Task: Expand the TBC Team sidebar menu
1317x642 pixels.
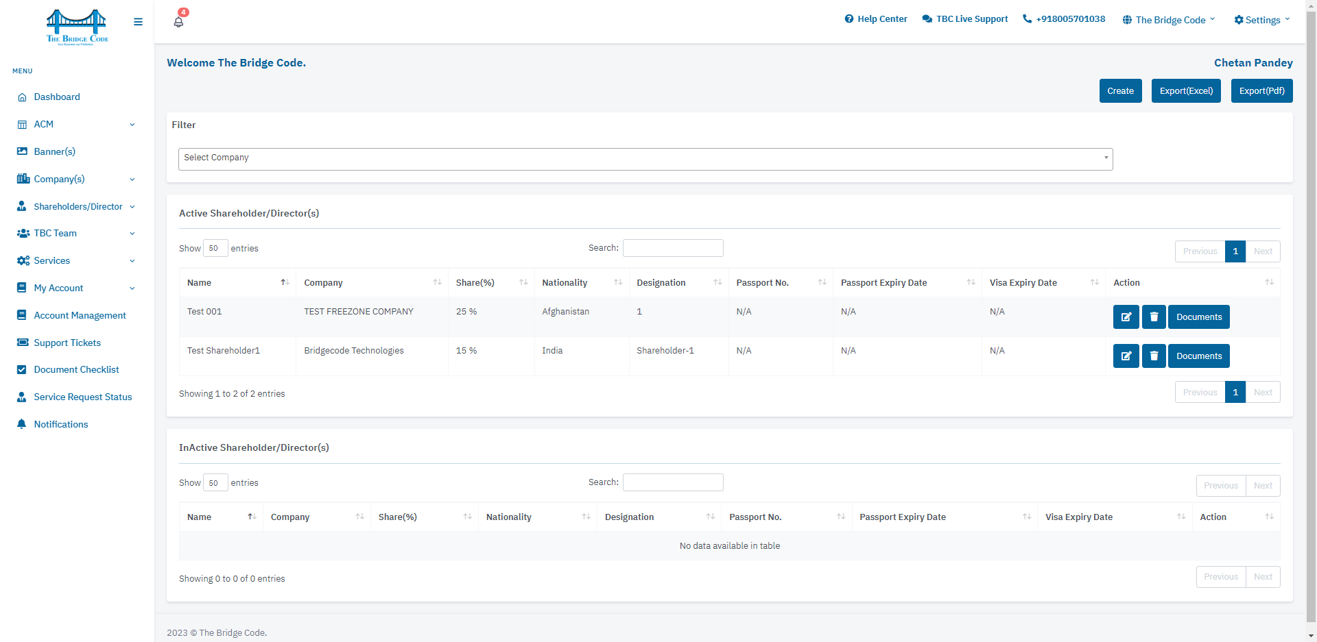Action: (75, 233)
